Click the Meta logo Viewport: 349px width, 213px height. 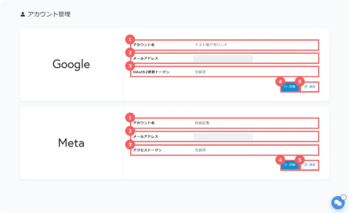tap(71, 143)
